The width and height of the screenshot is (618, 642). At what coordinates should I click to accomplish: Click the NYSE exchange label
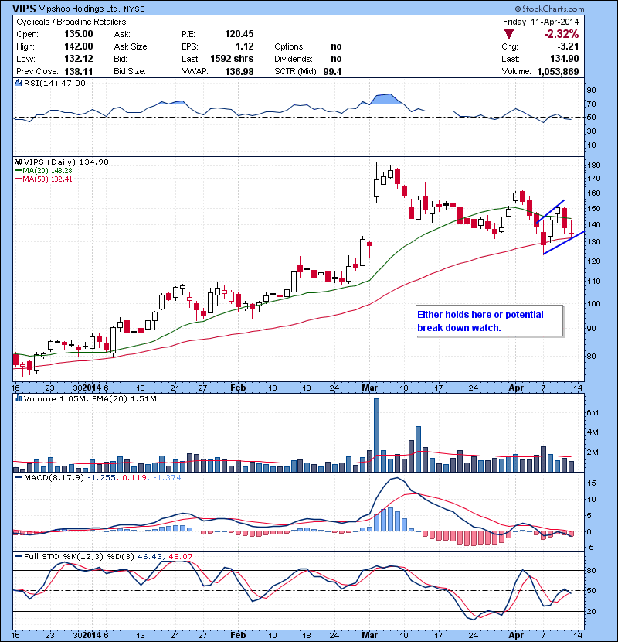pyautogui.click(x=134, y=9)
